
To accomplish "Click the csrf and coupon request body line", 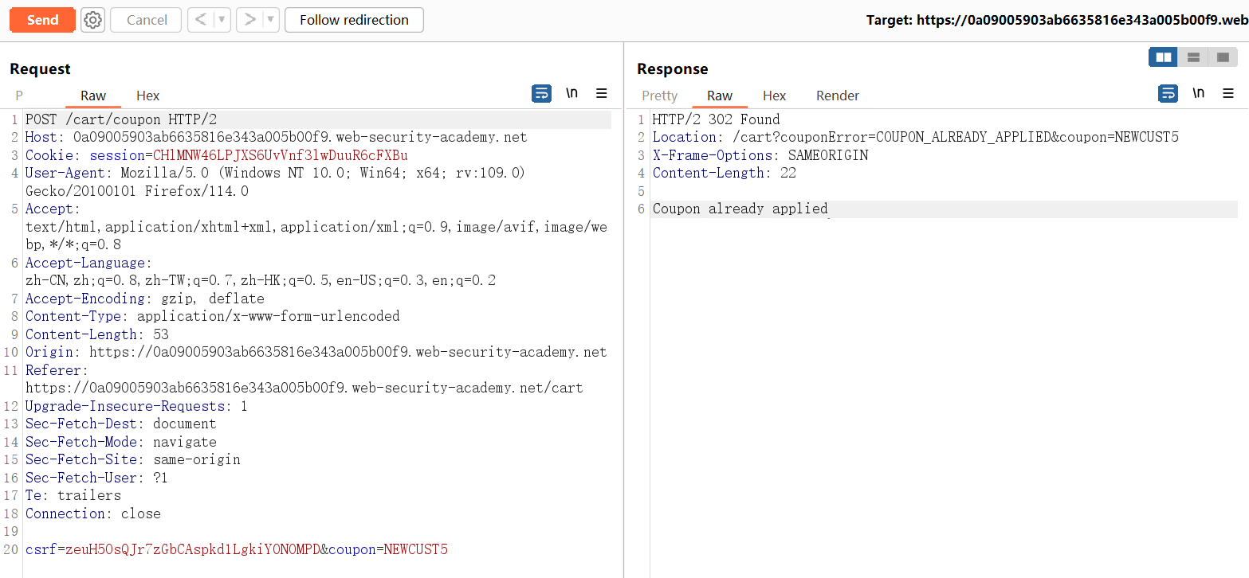I will pyautogui.click(x=237, y=549).
